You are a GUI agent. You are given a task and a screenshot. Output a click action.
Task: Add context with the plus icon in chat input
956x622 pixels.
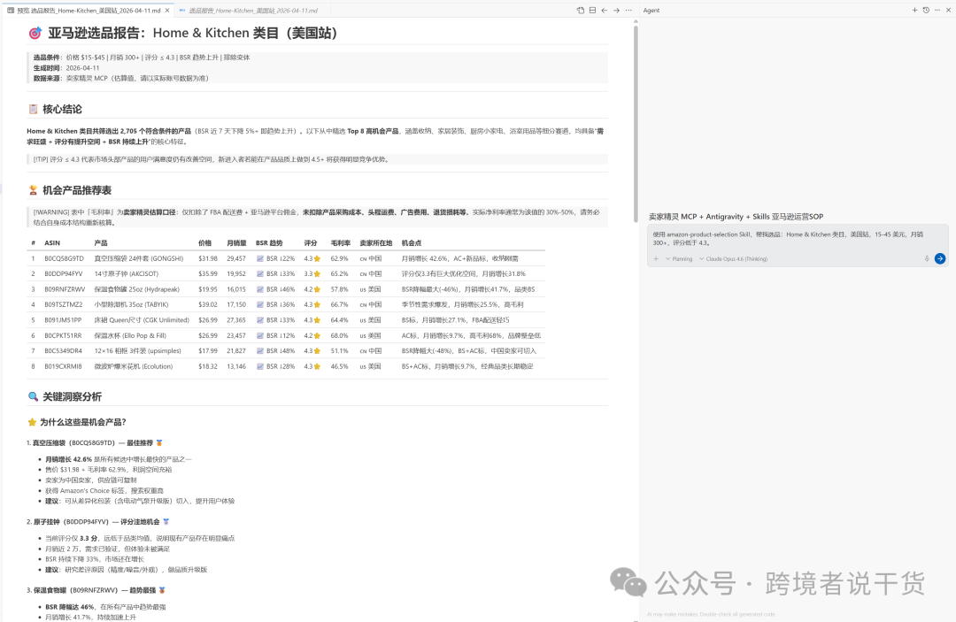tap(656, 259)
